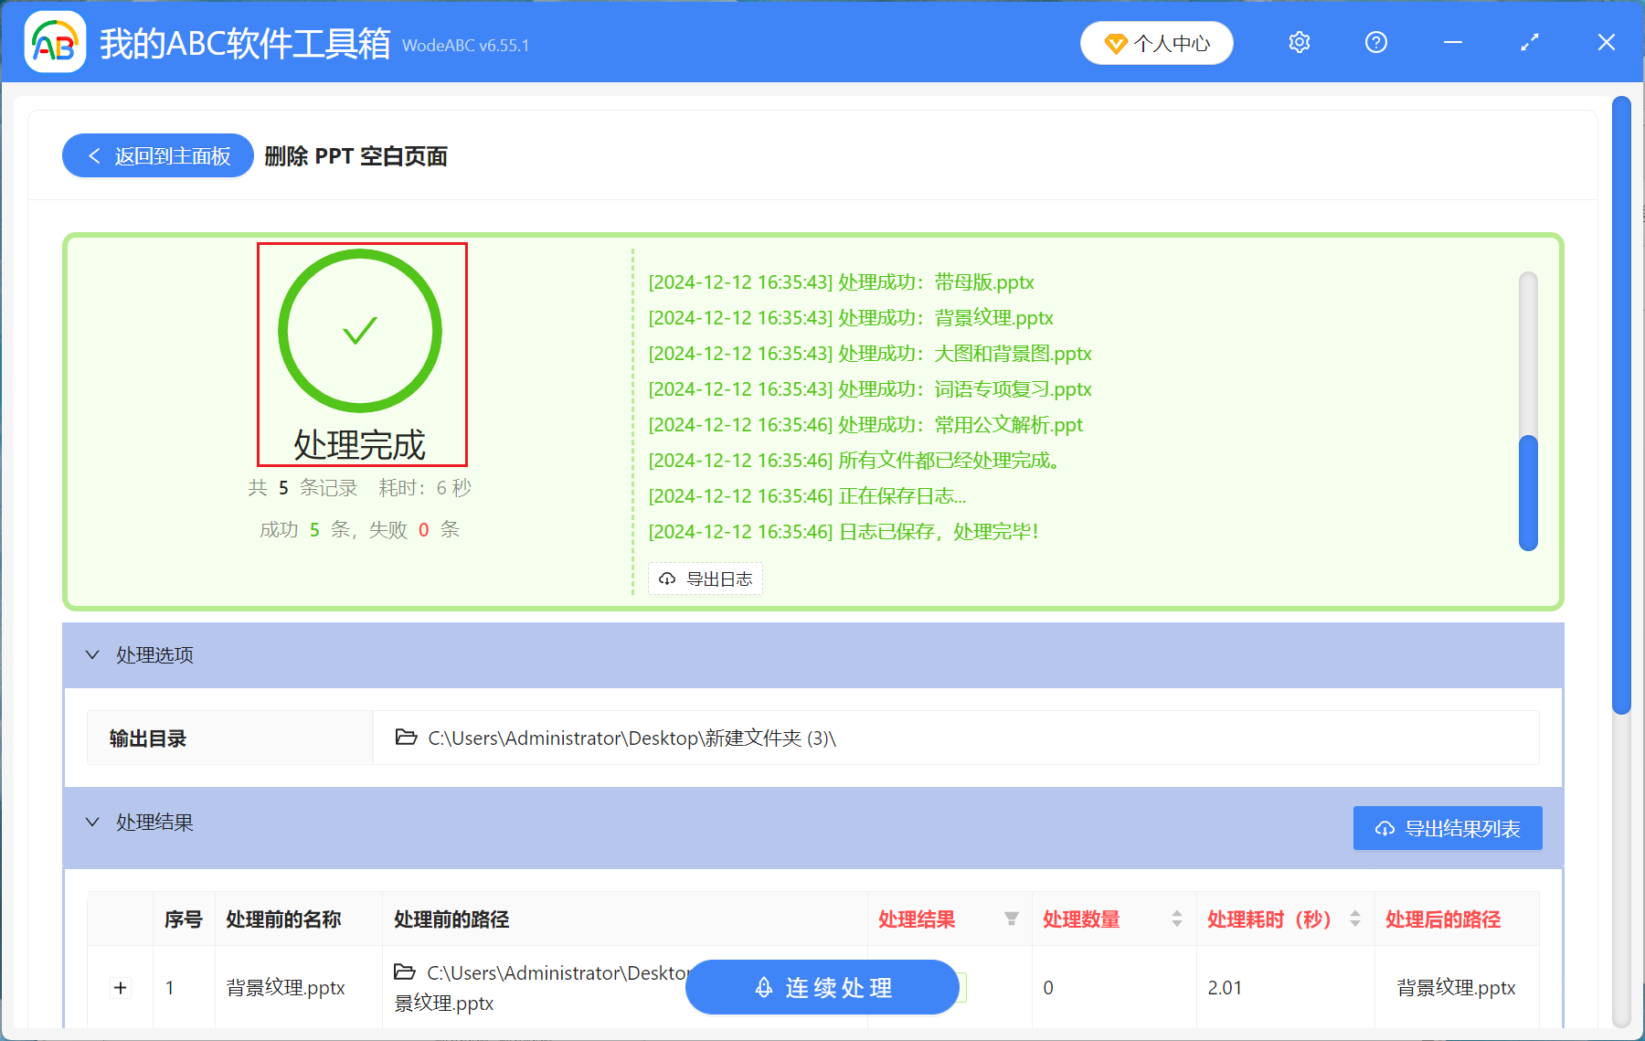Open the help icon in the title bar
The image size is (1645, 1041).
[1375, 42]
